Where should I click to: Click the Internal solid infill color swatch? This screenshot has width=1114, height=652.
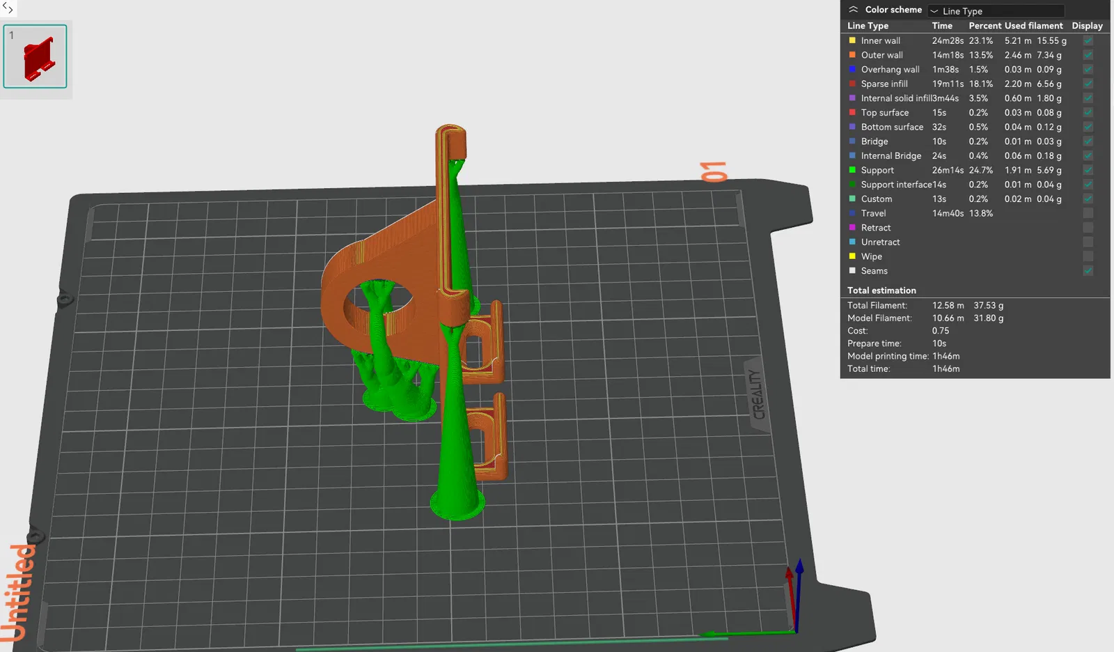(x=852, y=98)
